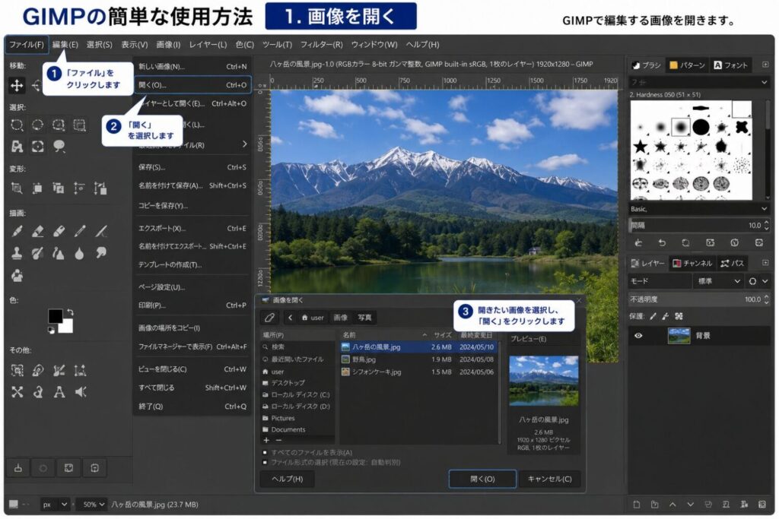Choose the Foreground Select speech-bubble tool
This screenshot has width=779, height=519.
tap(59, 147)
